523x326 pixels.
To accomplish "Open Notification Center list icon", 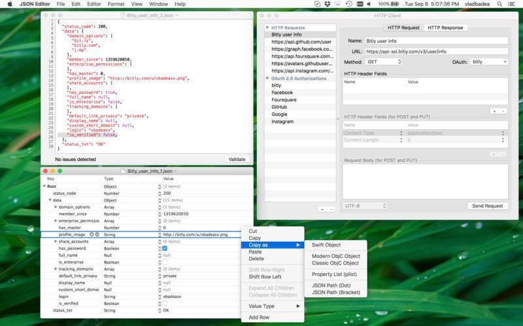I will [x=511, y=4].
